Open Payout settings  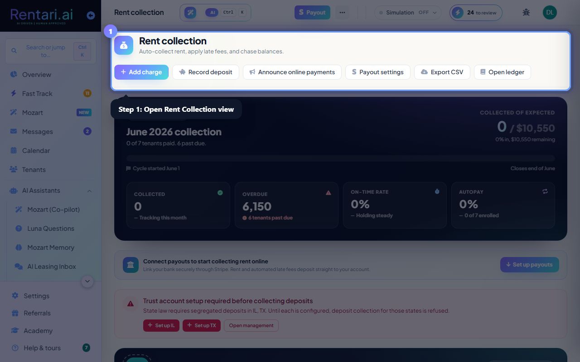point(378,72)
